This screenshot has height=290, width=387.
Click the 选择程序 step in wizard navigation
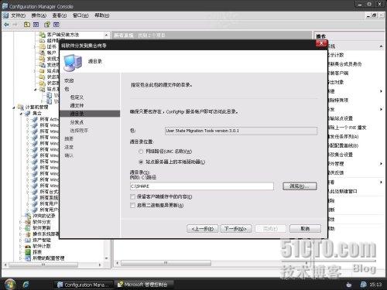[79, 131]
